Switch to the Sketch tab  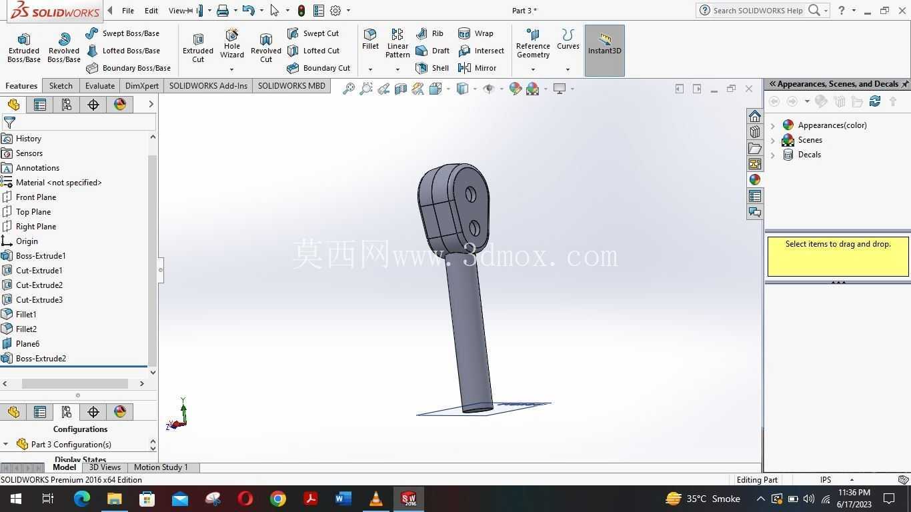(x=61, y=86)
